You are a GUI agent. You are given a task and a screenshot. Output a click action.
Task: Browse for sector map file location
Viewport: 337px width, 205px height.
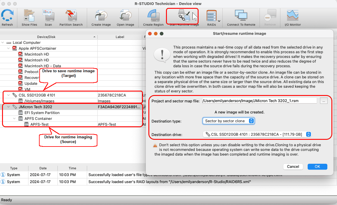pos(324,101)
